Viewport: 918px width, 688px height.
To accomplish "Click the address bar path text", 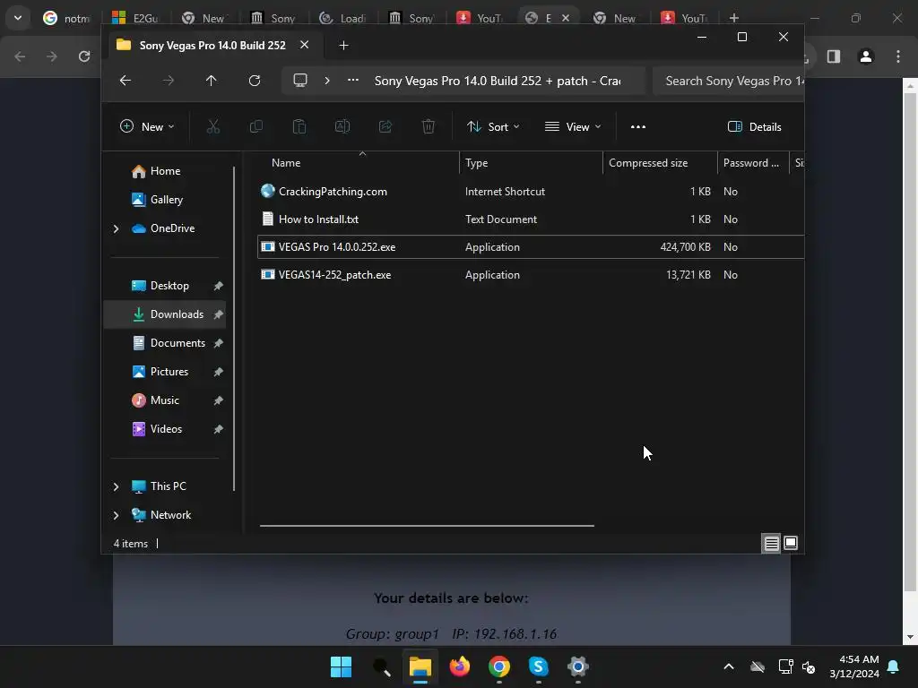I will 498,81.
